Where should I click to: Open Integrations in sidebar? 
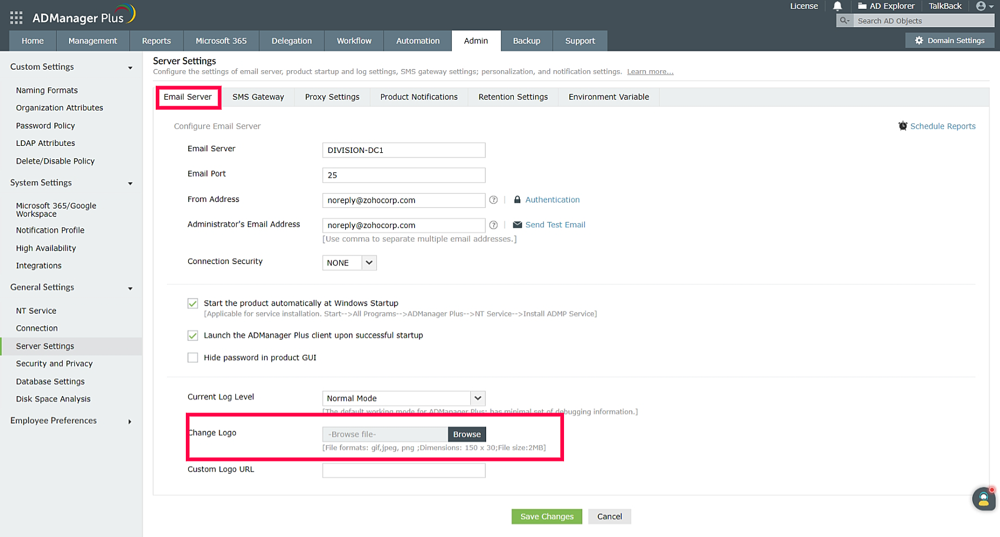[x=39, y=266]
